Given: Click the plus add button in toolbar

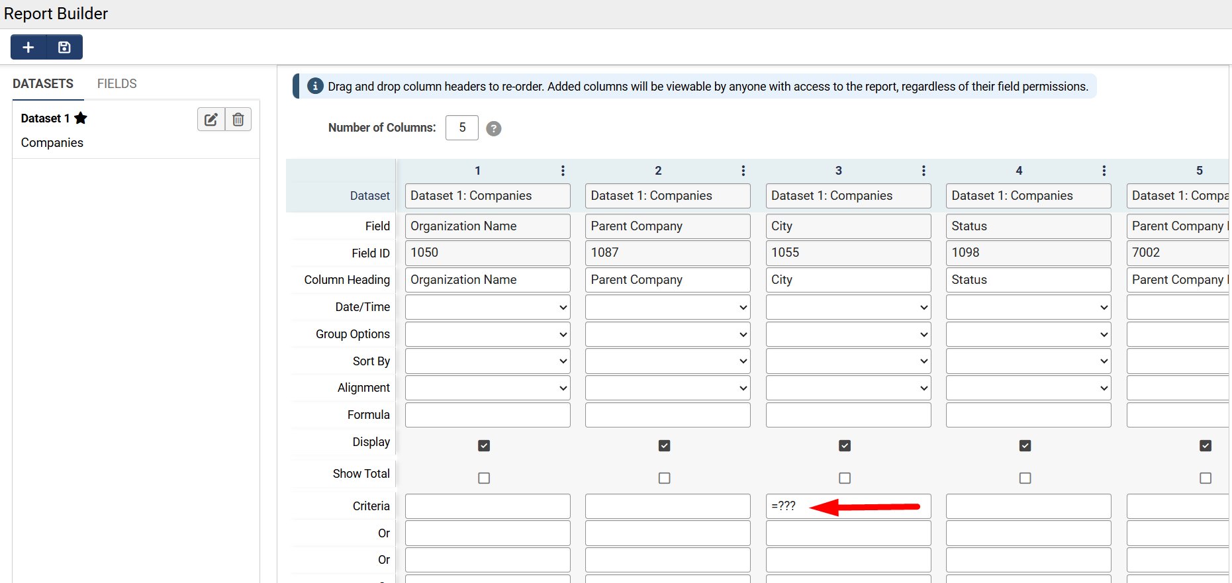Looking at the screenshot, I should click(28, 47).
